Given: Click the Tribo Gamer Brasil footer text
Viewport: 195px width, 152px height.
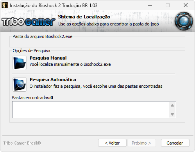Looking at the screenshot, I should [22, 143].
